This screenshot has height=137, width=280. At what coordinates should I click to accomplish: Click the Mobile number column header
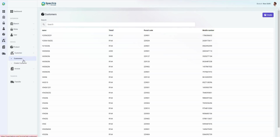(x=208, y=30)
